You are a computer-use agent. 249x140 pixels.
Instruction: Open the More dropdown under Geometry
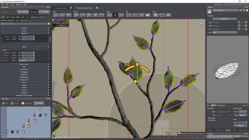point(224,33)
